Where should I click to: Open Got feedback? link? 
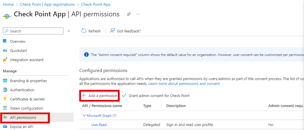125,31
